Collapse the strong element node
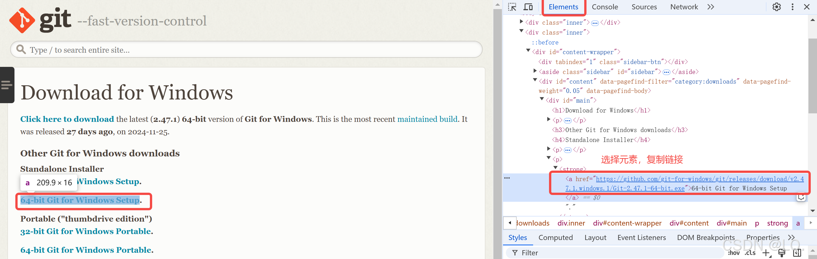817x259 pixels. [555, 168]
